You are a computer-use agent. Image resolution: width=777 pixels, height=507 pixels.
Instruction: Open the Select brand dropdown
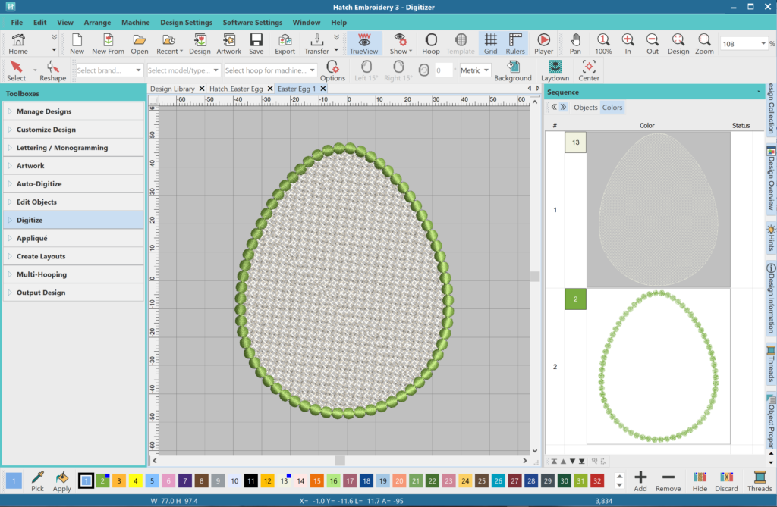109,70
